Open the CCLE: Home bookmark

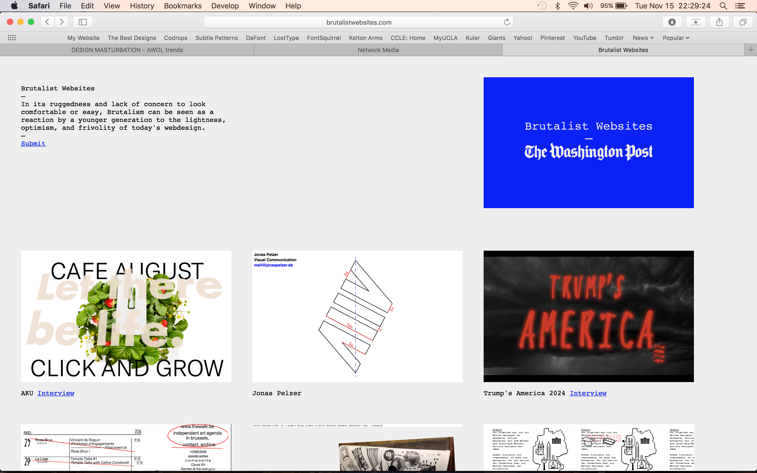point(408,38)
